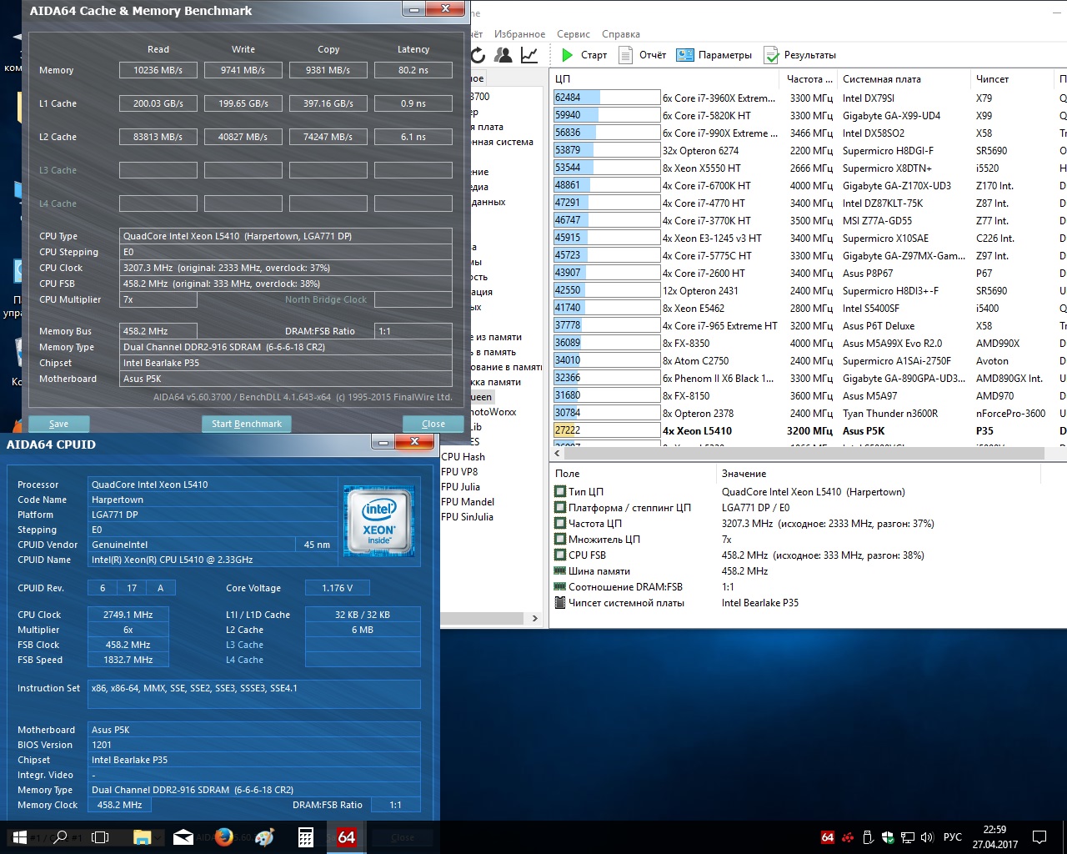This screenshot has width=1067, height=854.
Task: Sort results by the ЦП column header
Action: pos(666,79)
